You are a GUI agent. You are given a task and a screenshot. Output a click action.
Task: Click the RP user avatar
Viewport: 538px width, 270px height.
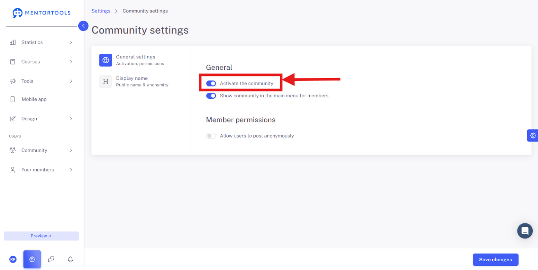pyautogui.click(x=13, y=259)
